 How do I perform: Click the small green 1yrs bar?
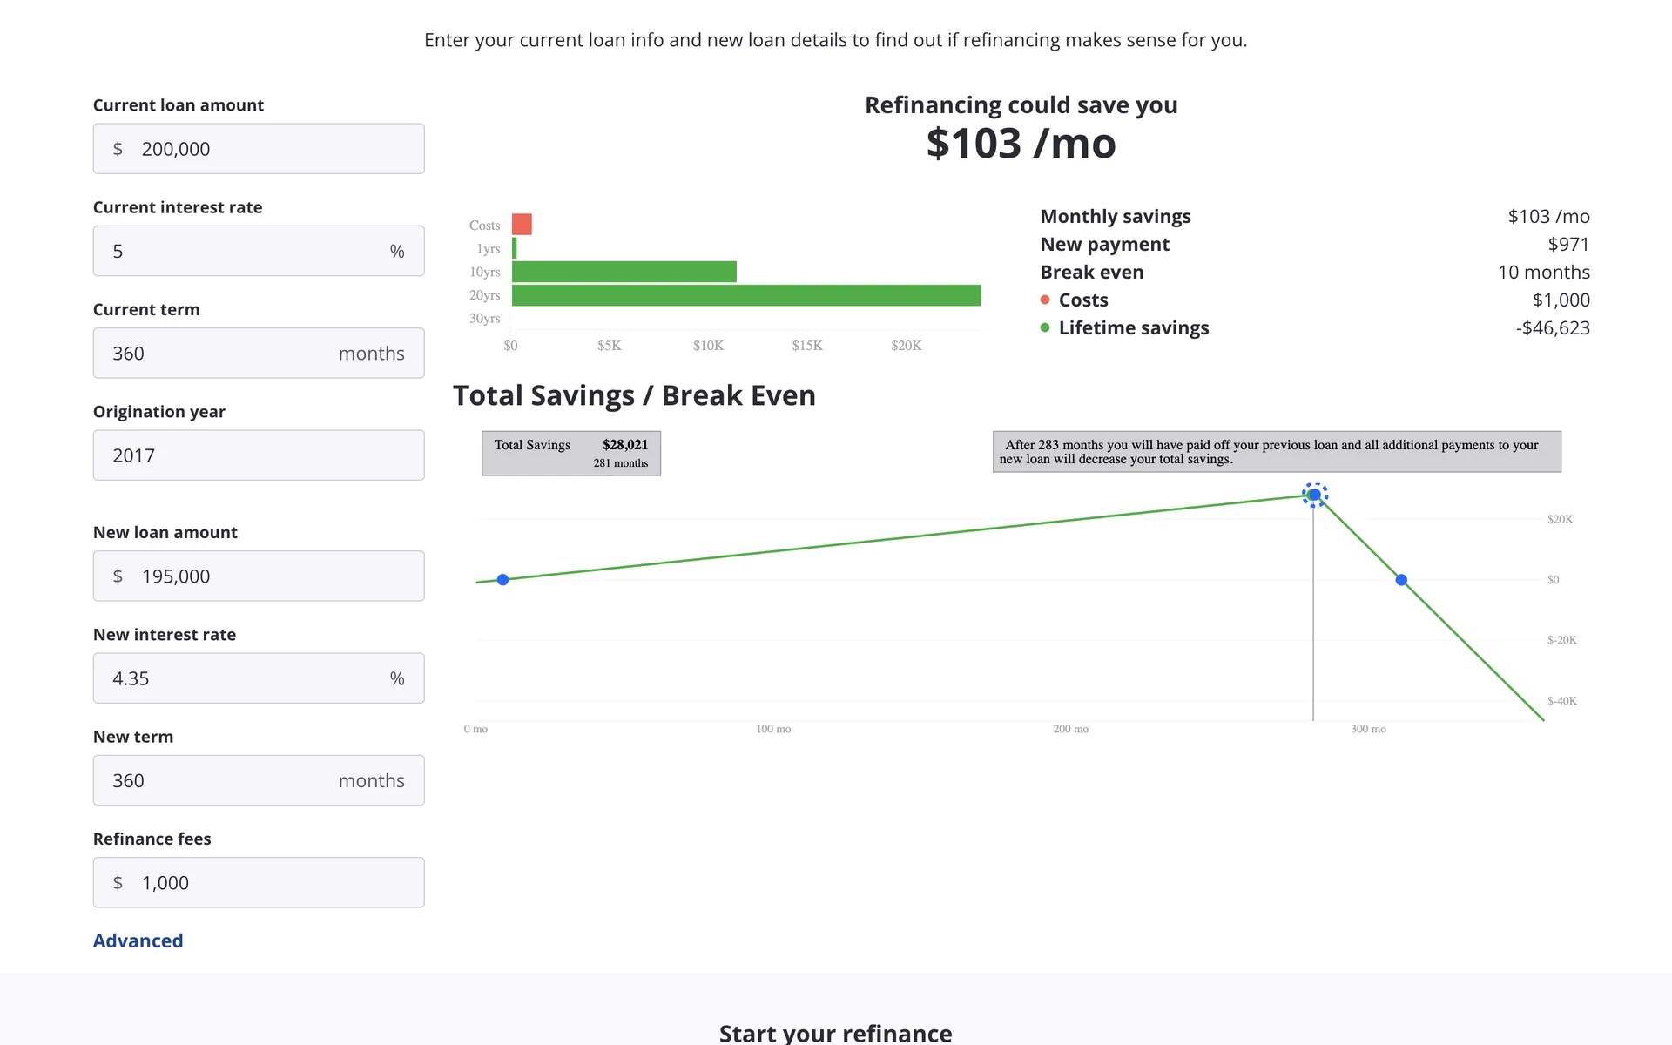pos(515,248)
